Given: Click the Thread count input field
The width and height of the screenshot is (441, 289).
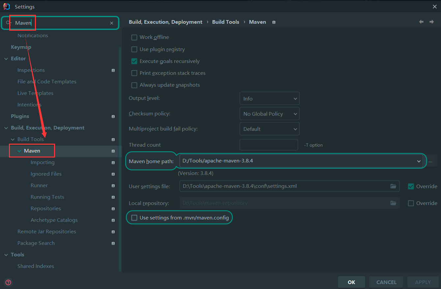Looking at the screenshot, I should point(269,145).
